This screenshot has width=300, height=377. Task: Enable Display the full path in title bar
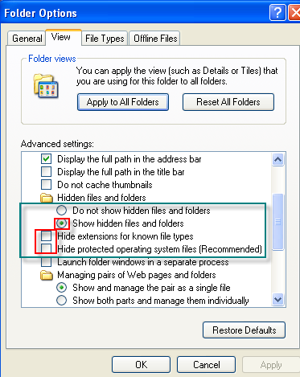tap(46, 172)
